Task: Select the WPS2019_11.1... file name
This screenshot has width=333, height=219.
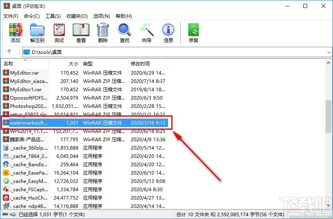Action: (29, 131)
